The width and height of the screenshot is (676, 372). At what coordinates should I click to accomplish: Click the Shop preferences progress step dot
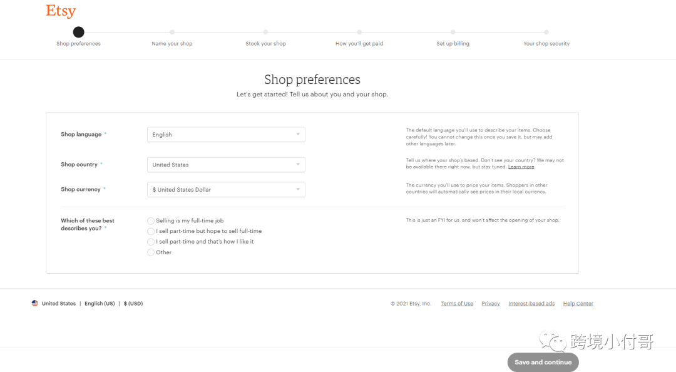(x=78, y=32)
